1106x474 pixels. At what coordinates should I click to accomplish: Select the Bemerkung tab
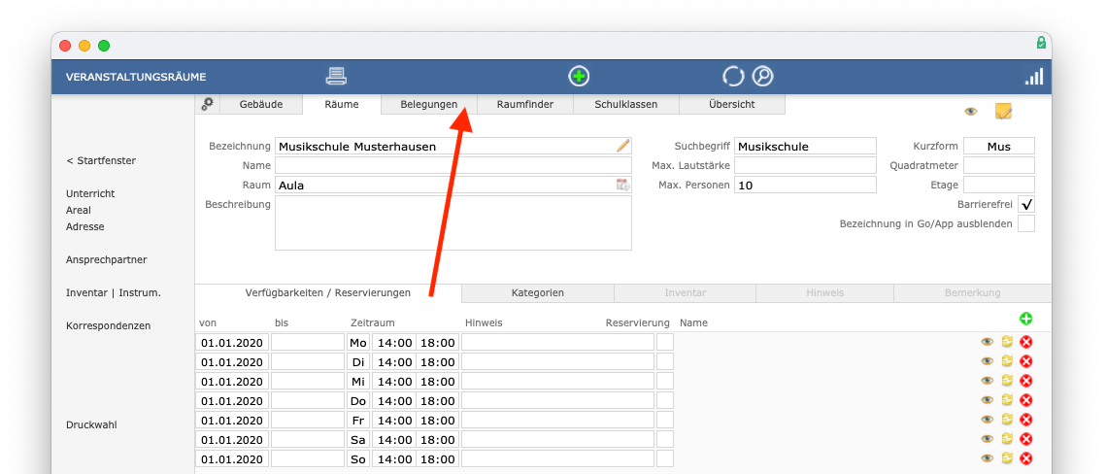tap(972, 292)
